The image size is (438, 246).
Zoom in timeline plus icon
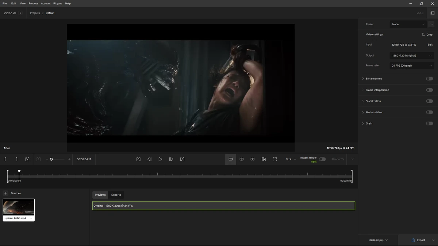coord(69,159)
